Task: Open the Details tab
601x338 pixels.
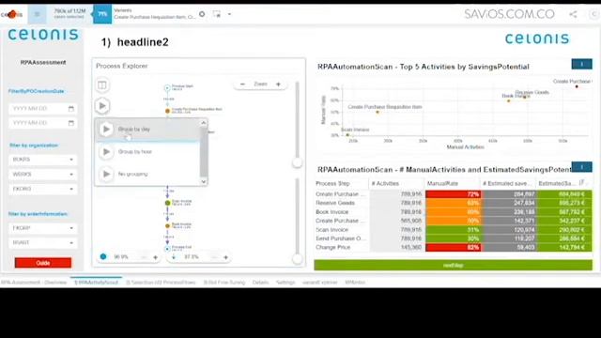Action: tap(260, 283)
